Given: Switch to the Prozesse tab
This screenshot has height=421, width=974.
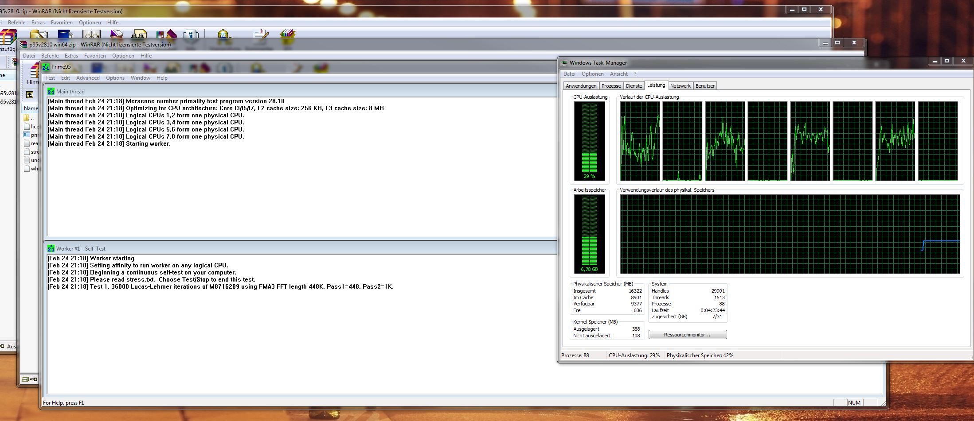Looking at the screenshot, I should pos(611,86).
